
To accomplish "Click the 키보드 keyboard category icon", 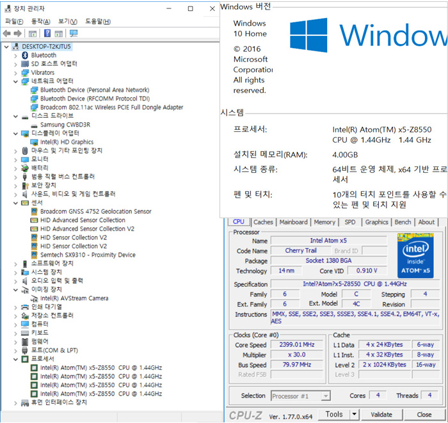I will point(25,333).
